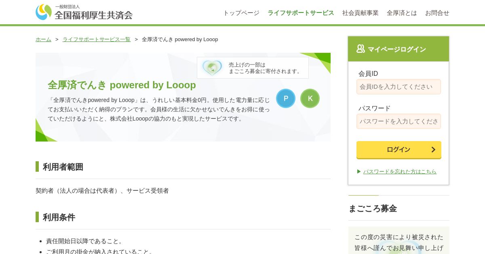Image resolution: width=485 pixels, height=254 pixels.
Task: Open the トップページ menu item
Action: coord(241,13)
